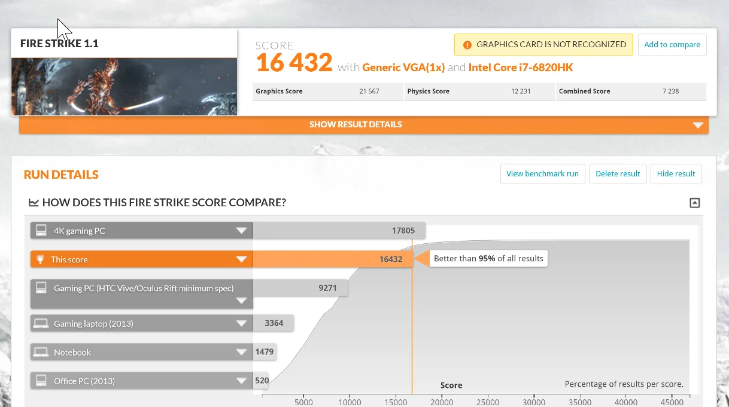The image size is (729, 407).
Task: Click the Physics Score value 12 231
Action: pyautogui.click(x=521, y=91)
